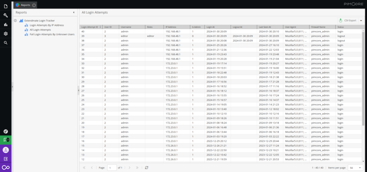Screen dimensions: 367x172
Task: Sort by Last Seen At column header
Action: point(270,27)
